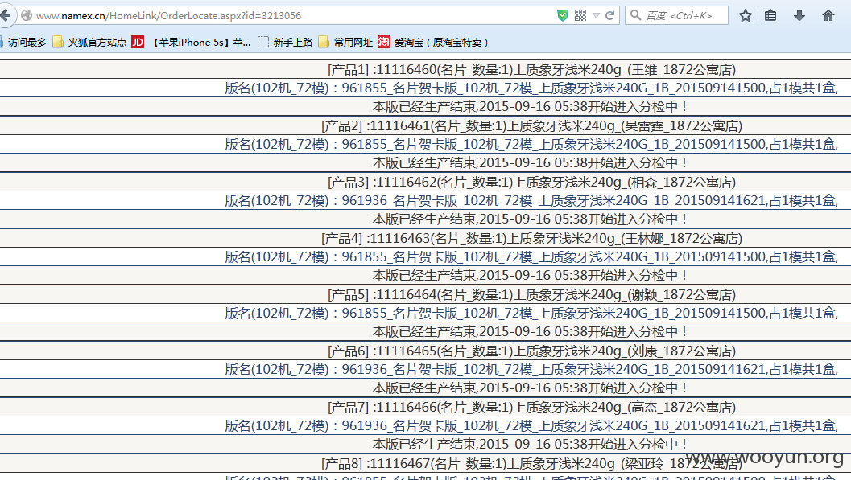Image resolution: width=851 pixels, height=480 pixels.
Task: Show the QR code for this page
Action: (580, 16)
